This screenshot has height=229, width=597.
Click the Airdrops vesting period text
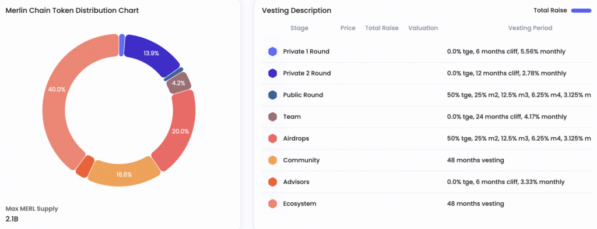pos(519,138)
